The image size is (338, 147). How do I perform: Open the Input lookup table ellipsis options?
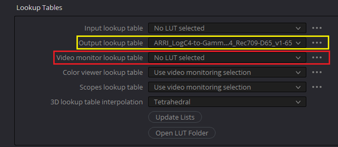pos(317,28)
